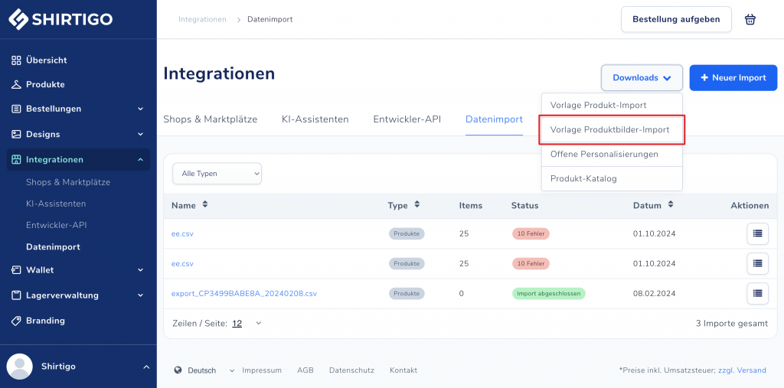This screenshot has height=388, width=784.
Task: Click Bestellung aufgeben button
Action: [x=677, y=19]
